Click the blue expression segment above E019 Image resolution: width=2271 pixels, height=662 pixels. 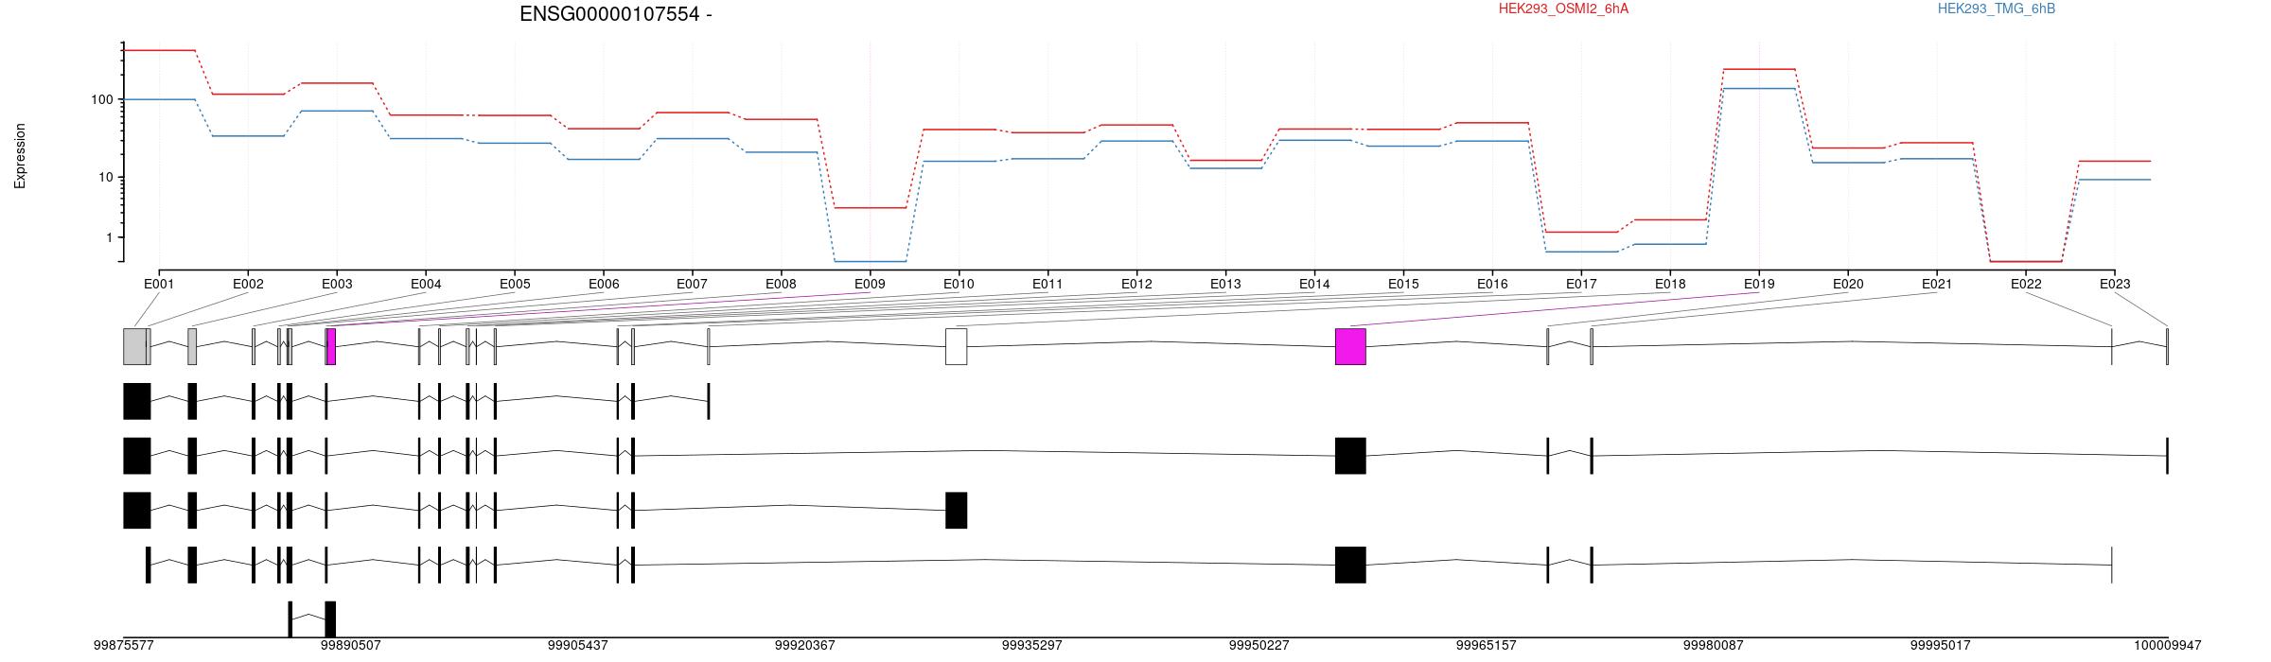[x=1759, y=88]
